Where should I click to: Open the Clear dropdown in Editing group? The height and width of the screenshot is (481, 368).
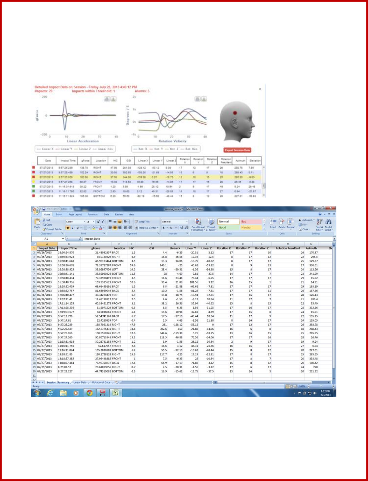[x=304, y=229]
